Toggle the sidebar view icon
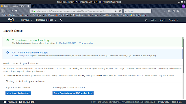 (x=174, y=11)
